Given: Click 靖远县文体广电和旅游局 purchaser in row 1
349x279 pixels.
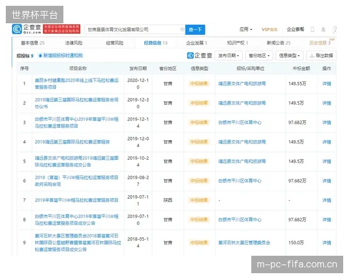Looking at the screenshot, I should pyautogui.click(x=242, y=84).
